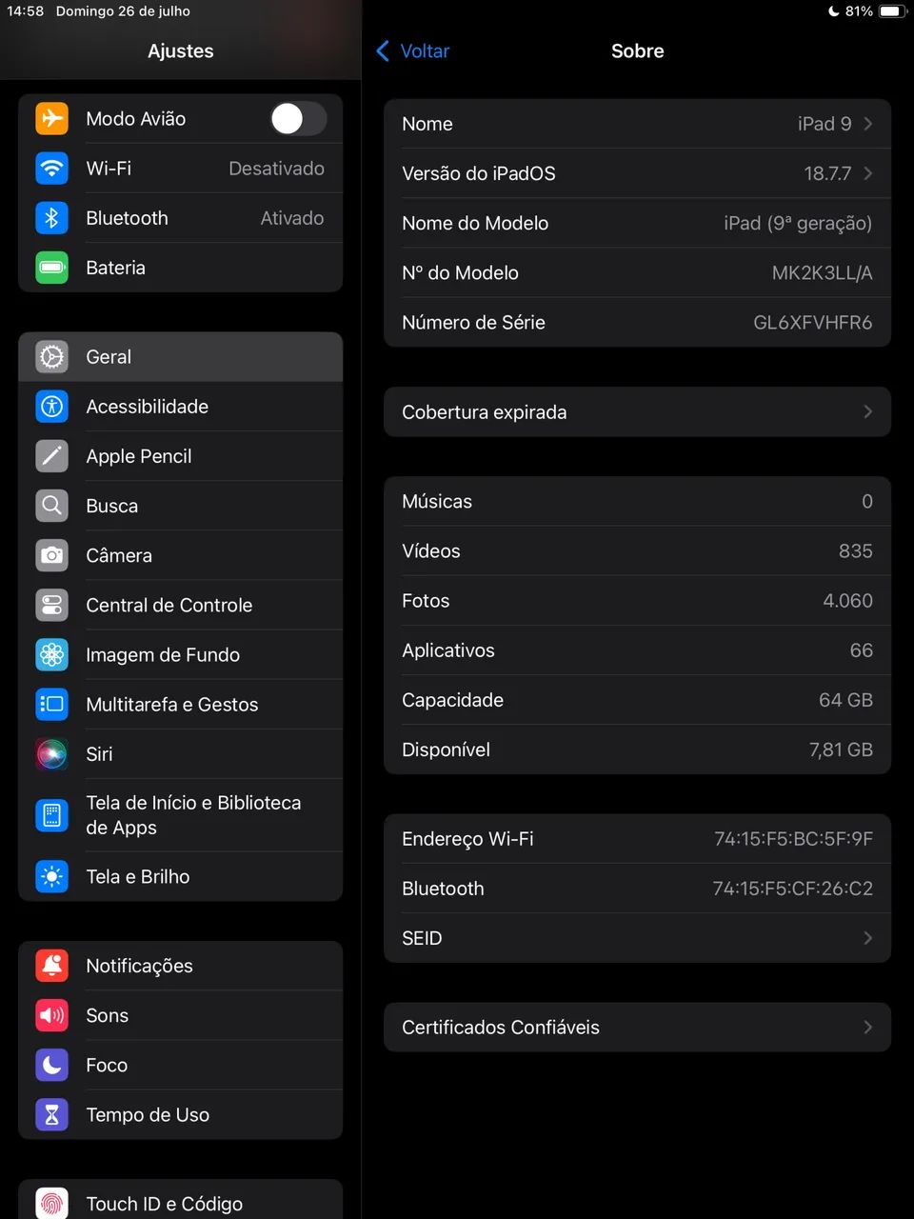Screen dimensions: 914x1219
Task: Open Versão do iPadOS details chevron
Action: (x=867, y=173)
